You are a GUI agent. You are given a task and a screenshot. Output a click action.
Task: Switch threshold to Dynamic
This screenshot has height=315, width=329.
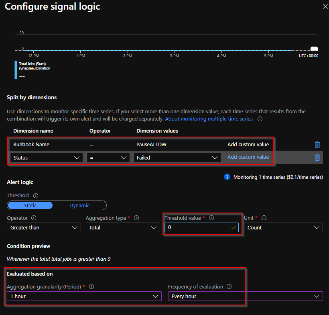pyautogui.click(x=79, y=205)
